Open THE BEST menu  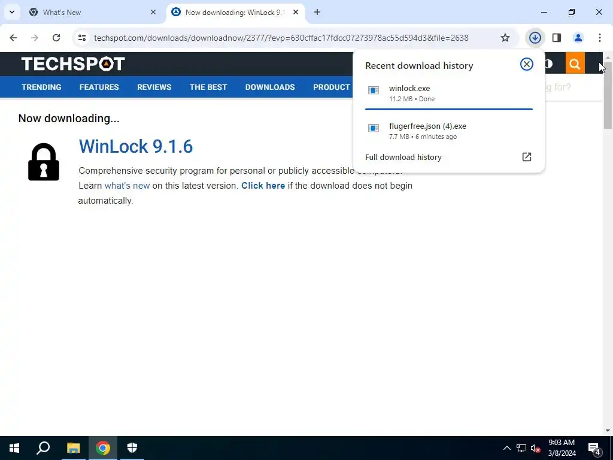click(208, 87)
